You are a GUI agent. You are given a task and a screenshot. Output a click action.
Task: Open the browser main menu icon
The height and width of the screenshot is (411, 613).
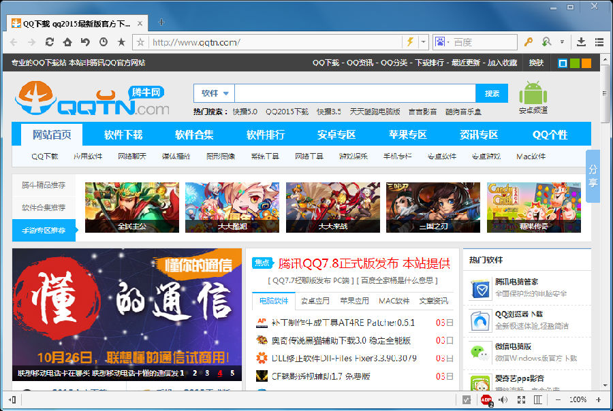(599, 42)
